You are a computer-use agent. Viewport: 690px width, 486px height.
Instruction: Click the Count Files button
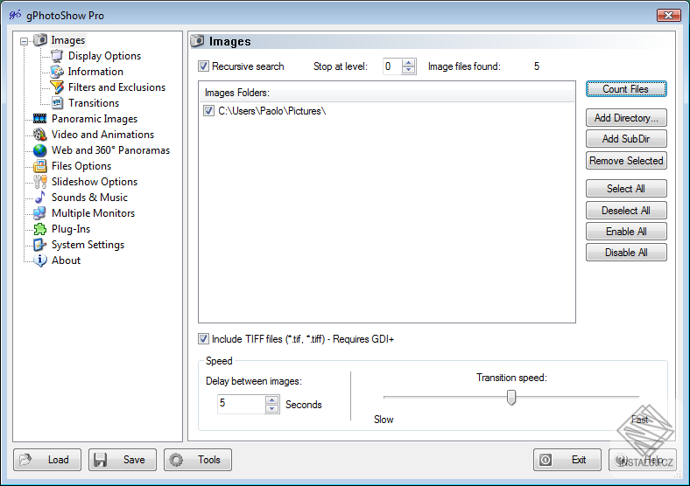[x=626, y=89]
